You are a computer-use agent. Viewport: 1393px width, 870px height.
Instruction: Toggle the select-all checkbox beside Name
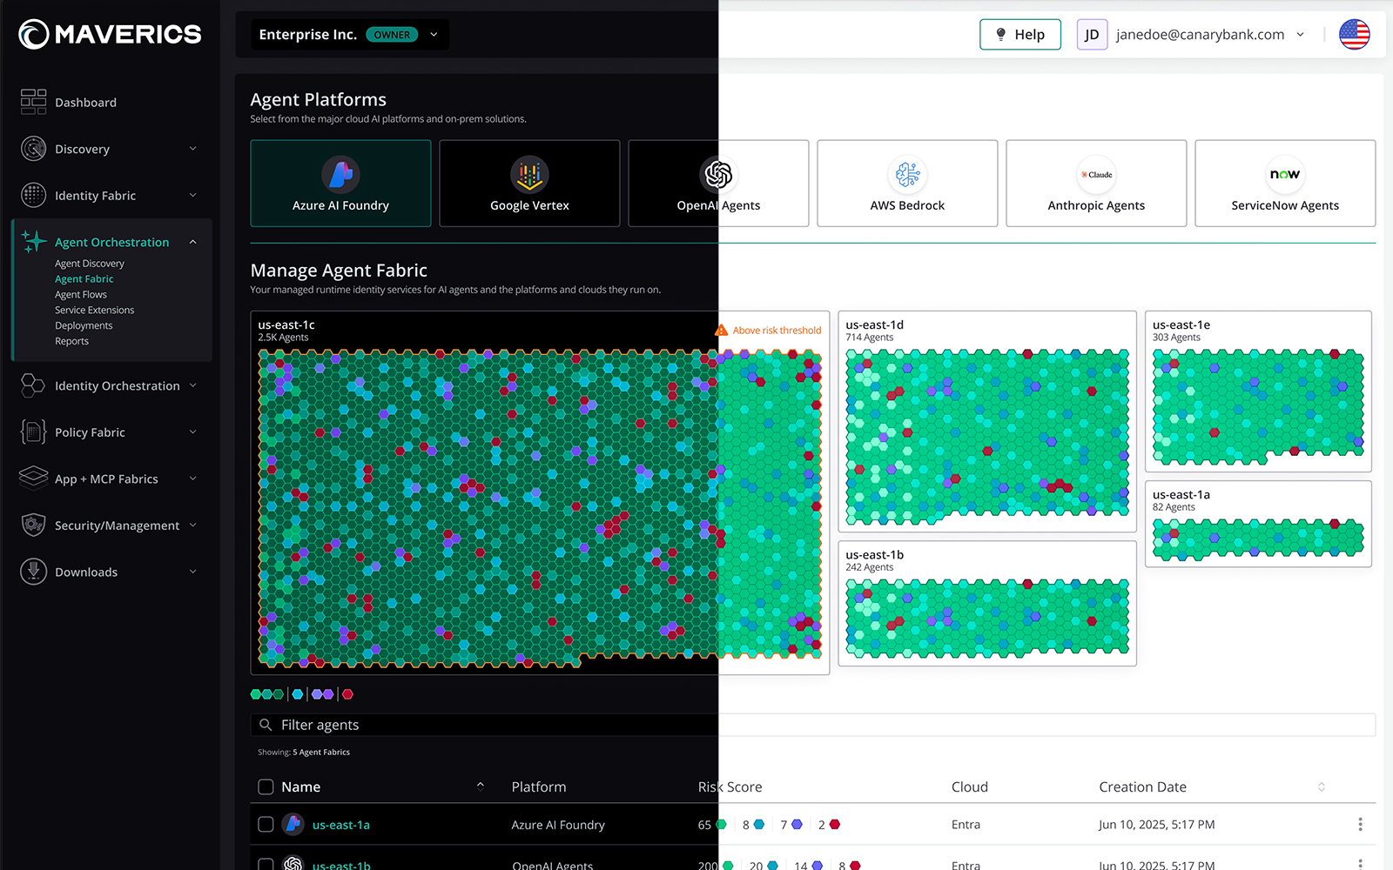[266, 786]
